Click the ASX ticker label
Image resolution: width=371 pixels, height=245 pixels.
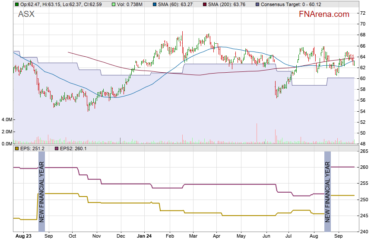tap(26, 14)
